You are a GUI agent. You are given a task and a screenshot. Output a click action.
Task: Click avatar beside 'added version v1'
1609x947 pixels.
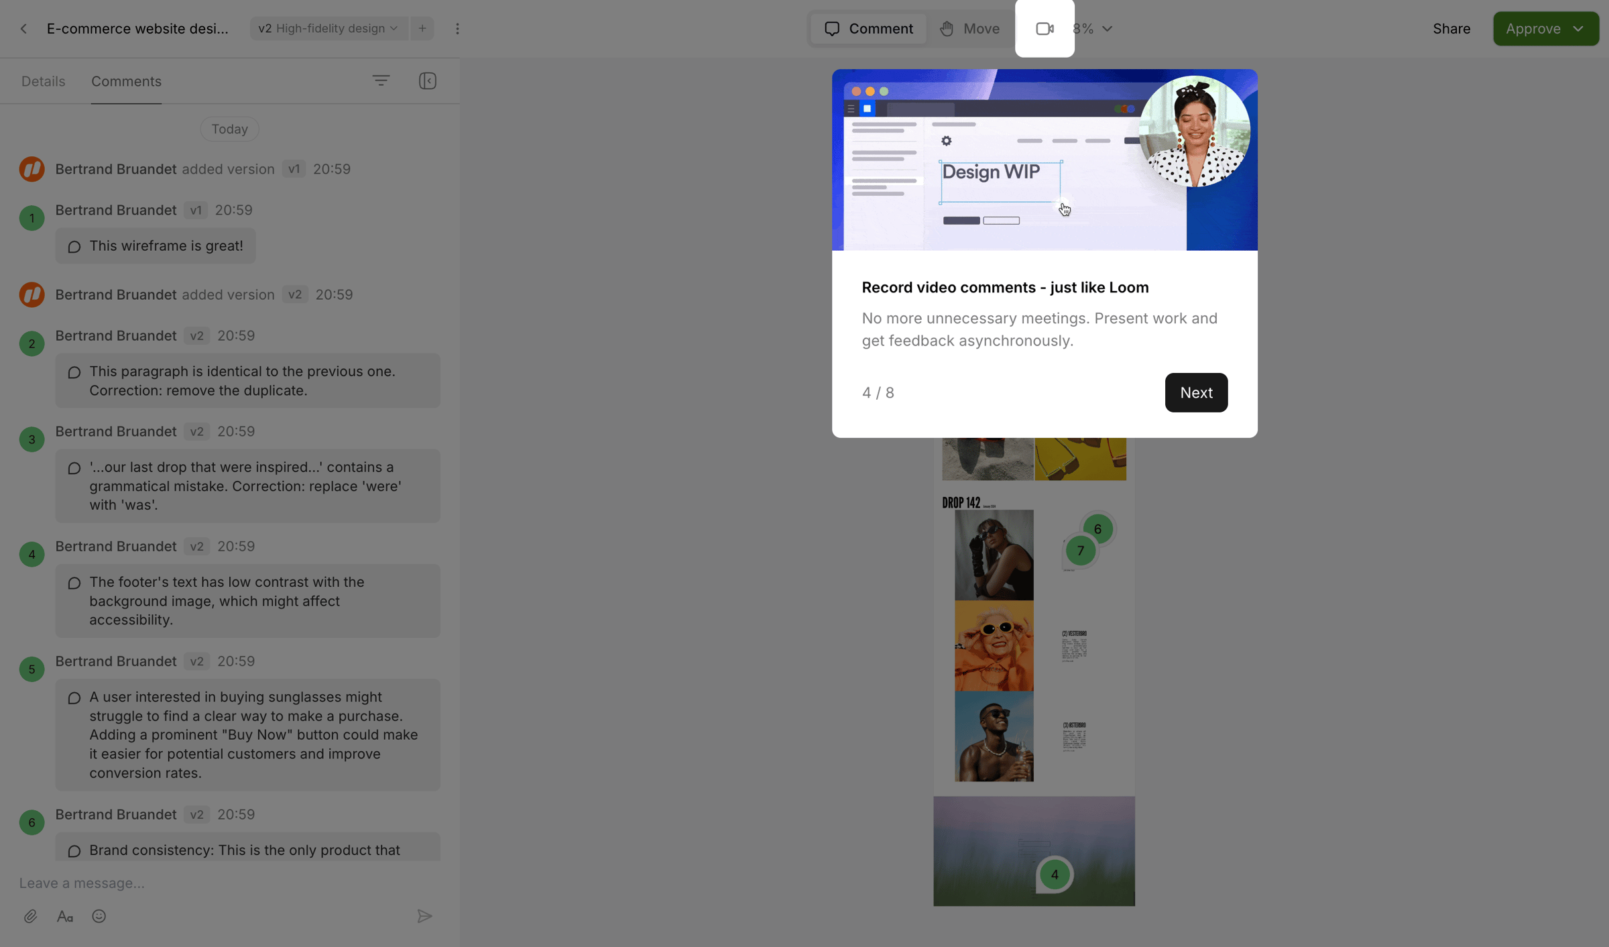pos(32,169)
